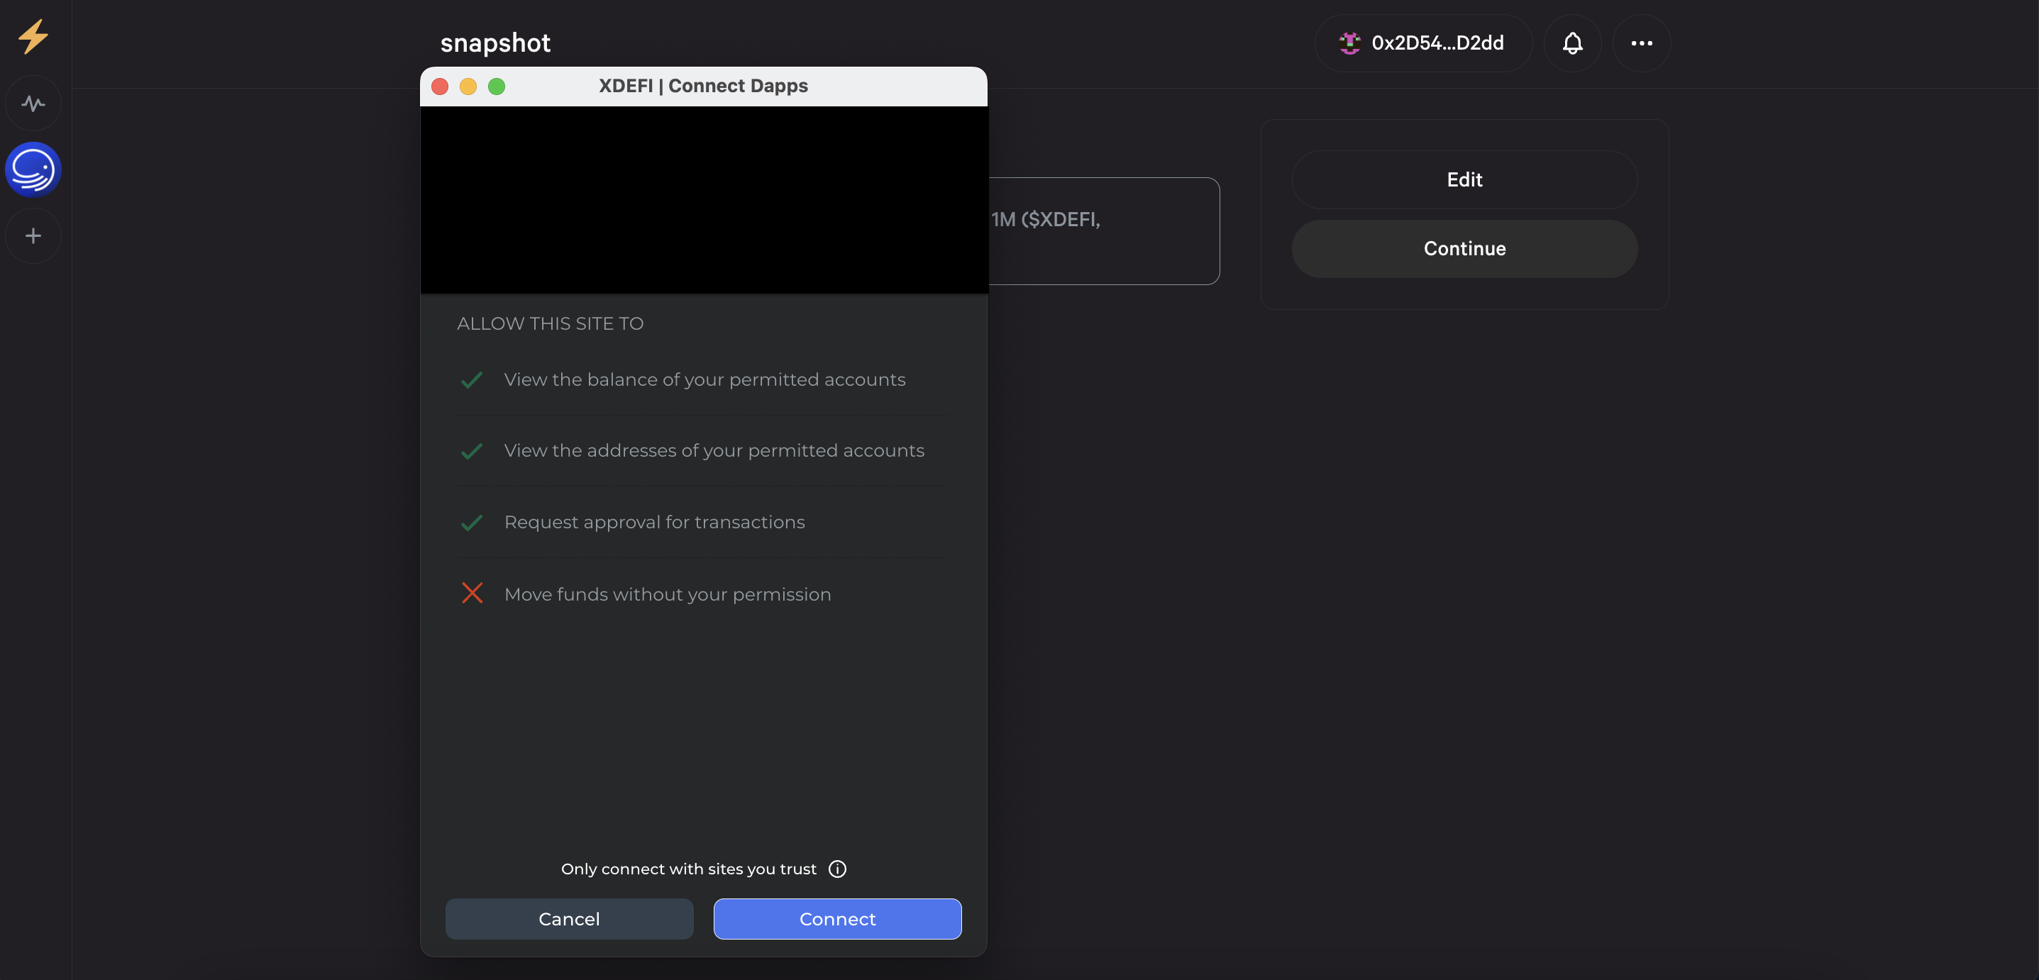Click green check beside Request approval
Viewport: 2039px width, 980px height.
[472, 522]
